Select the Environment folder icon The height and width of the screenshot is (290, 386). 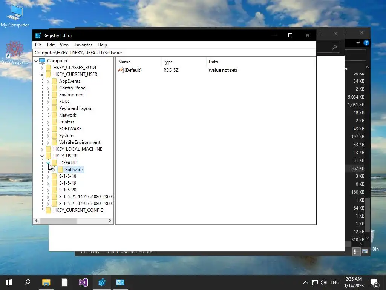[x=54, y=95]
